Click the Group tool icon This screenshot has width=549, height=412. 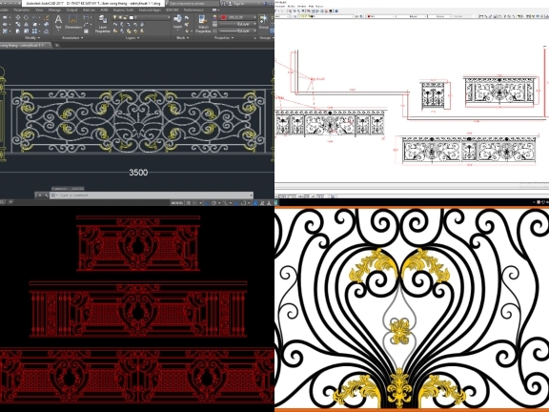click(x=264, y=22)
